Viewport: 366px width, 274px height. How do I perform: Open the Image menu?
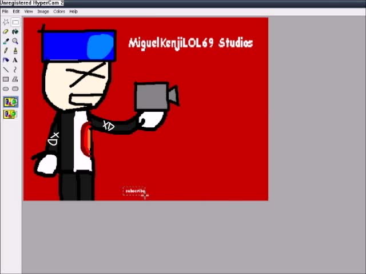[x=43, y=11]
